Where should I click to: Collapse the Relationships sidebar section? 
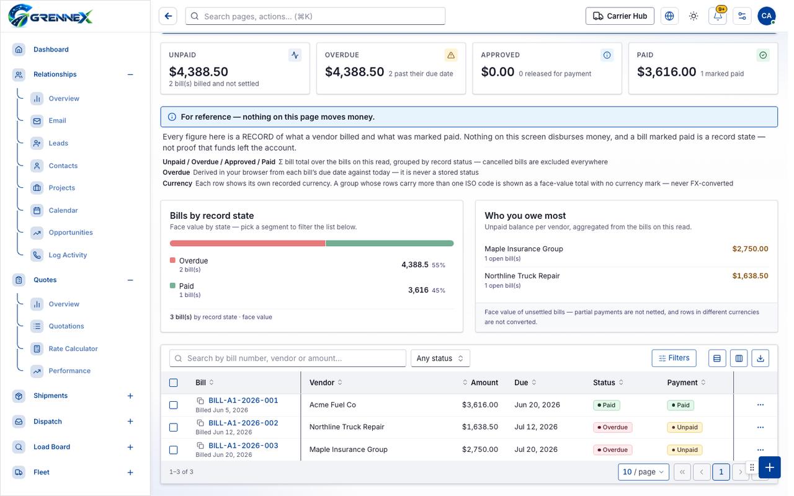(130, 74)
